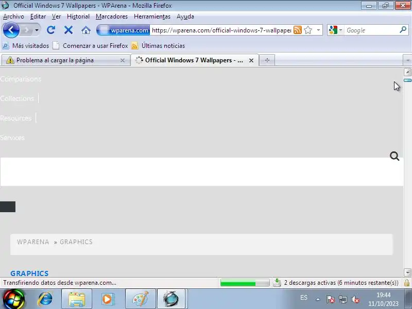Click the wparena.com site identity button
Image resolution: width=412 pixels, height=309 pixels.
pos(123,30)
